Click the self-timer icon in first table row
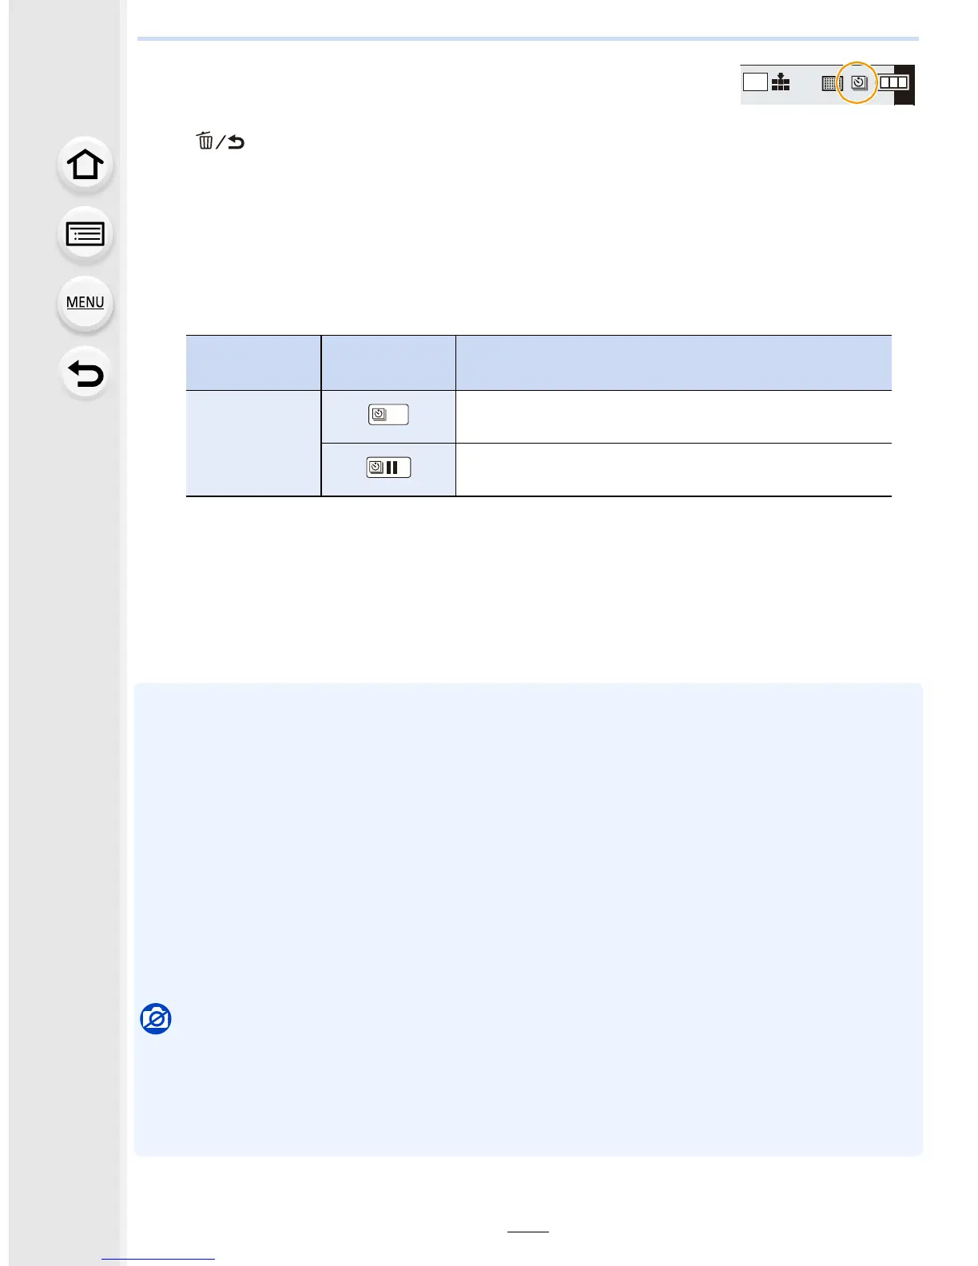 [388, 415]
